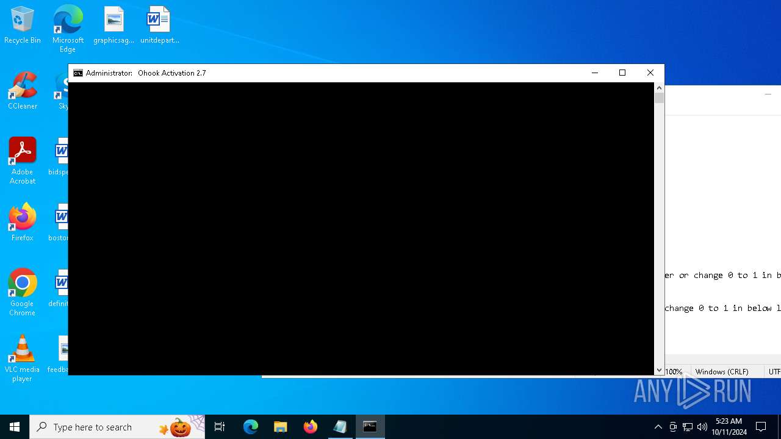Screen dimensions: 781x439
Task: Select the unitdepart Word document on desktop
Action: click(159, 26)
